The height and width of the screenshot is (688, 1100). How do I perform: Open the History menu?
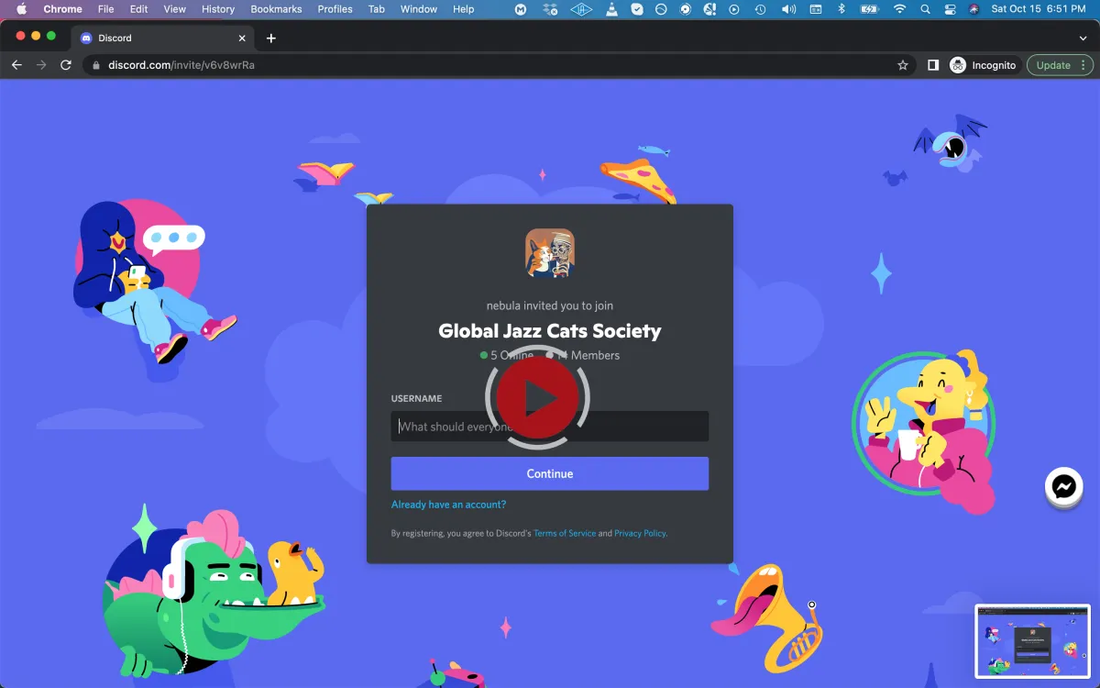point(218,9)
